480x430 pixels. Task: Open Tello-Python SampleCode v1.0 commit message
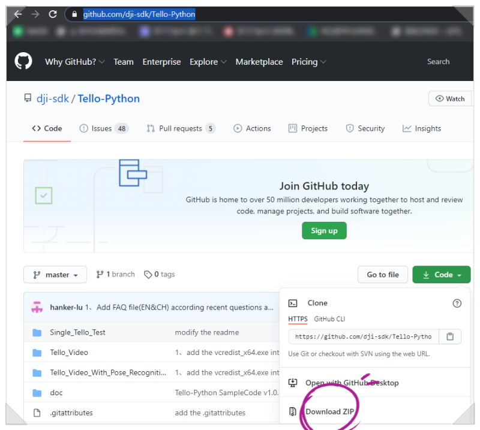tap(227, 393)
